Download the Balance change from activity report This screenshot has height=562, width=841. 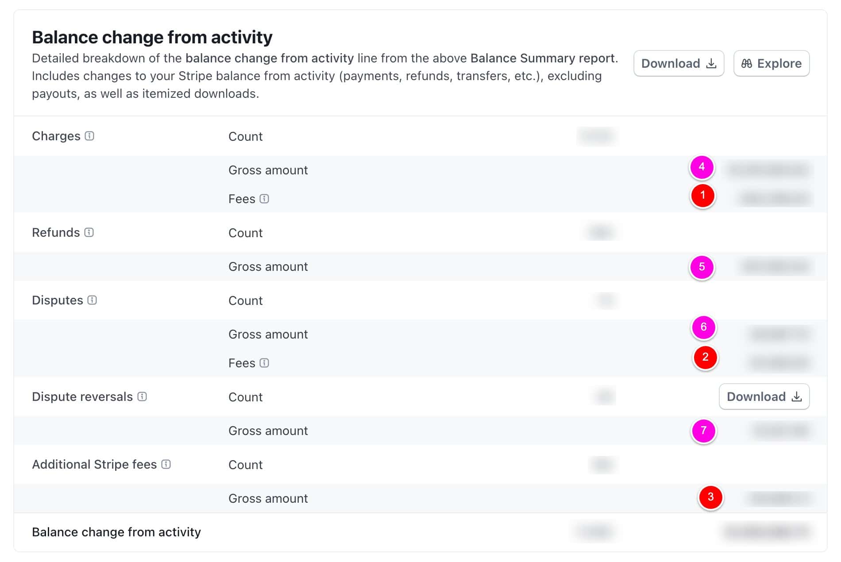[679, 63]
